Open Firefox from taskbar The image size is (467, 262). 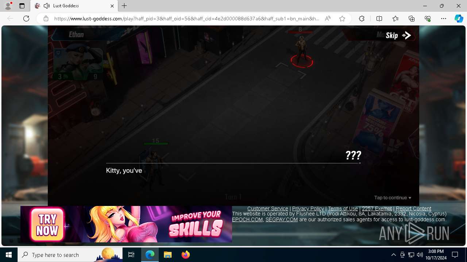coord(185,255)
